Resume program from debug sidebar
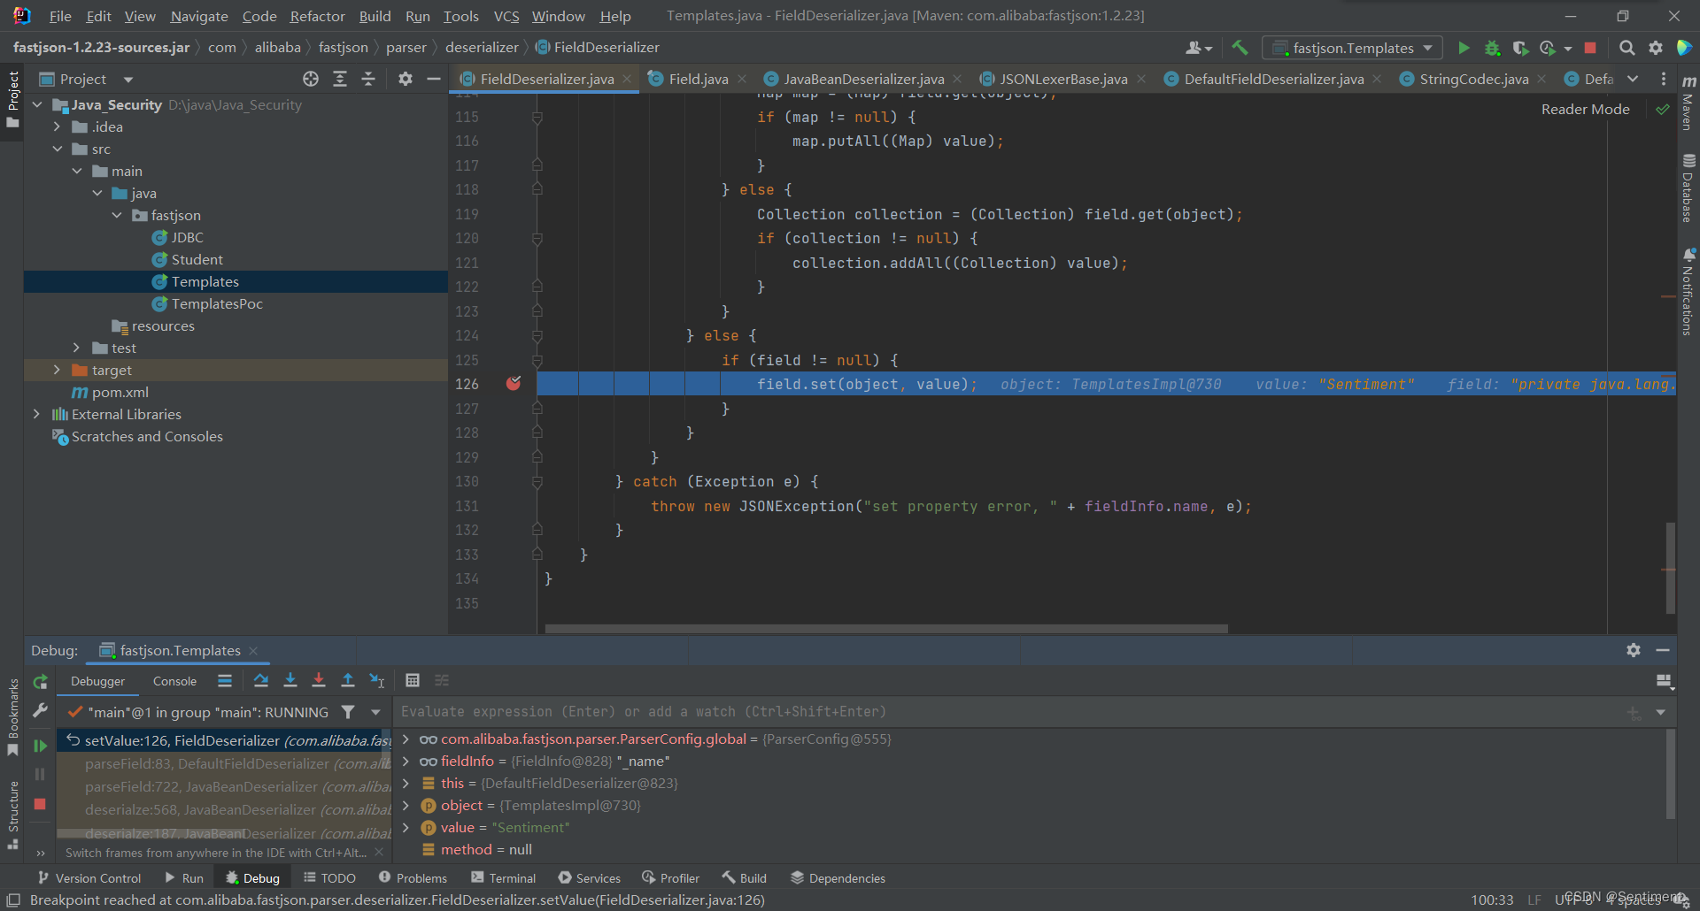 pos(40,746)
